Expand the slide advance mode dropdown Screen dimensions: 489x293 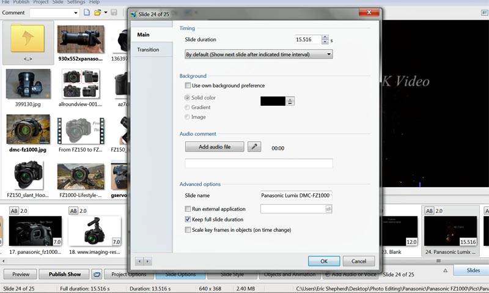(329, 54)
